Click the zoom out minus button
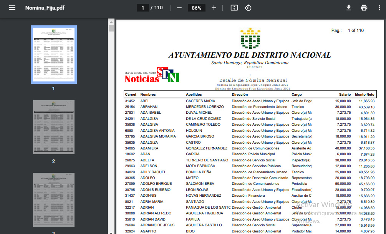Screen dimensions: 386x234 click(x=179, y=8)
